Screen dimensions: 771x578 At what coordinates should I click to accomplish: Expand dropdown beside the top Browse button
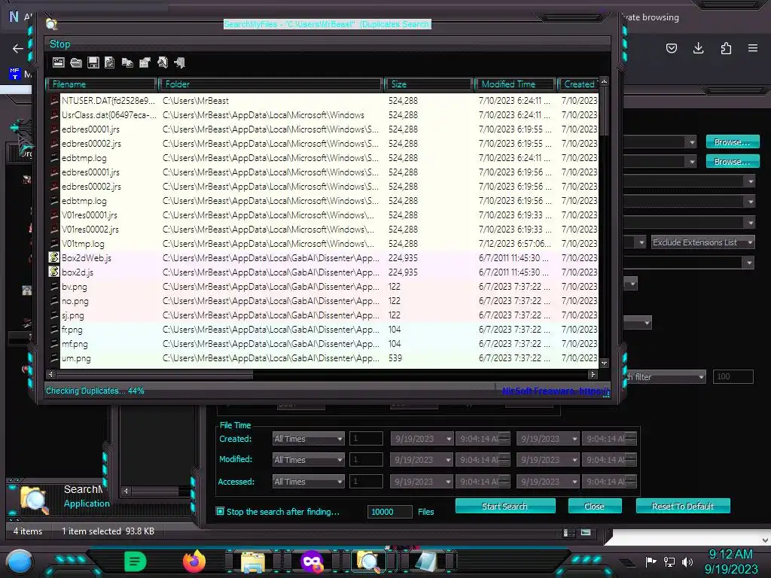click(692, 142)
